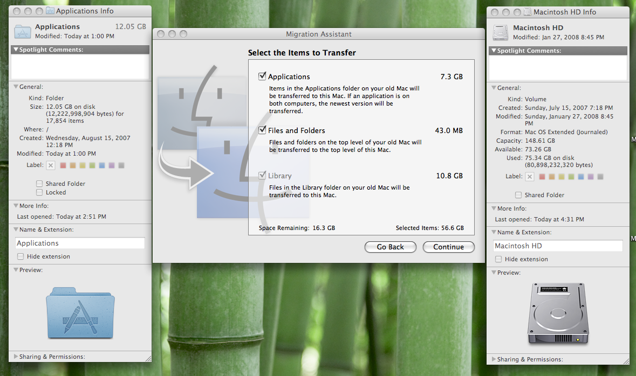Click 'Space Remaining: 16.3 GB' text
Image resolution: width=636 pixels, height=376 pixels.
297,228
